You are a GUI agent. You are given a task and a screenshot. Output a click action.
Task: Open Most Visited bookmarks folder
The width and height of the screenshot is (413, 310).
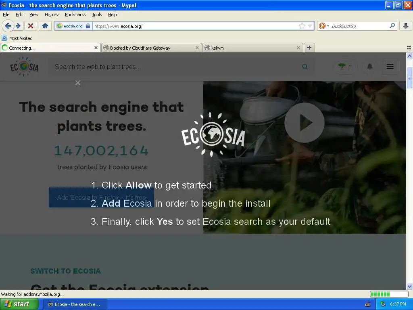click(17, 38)
